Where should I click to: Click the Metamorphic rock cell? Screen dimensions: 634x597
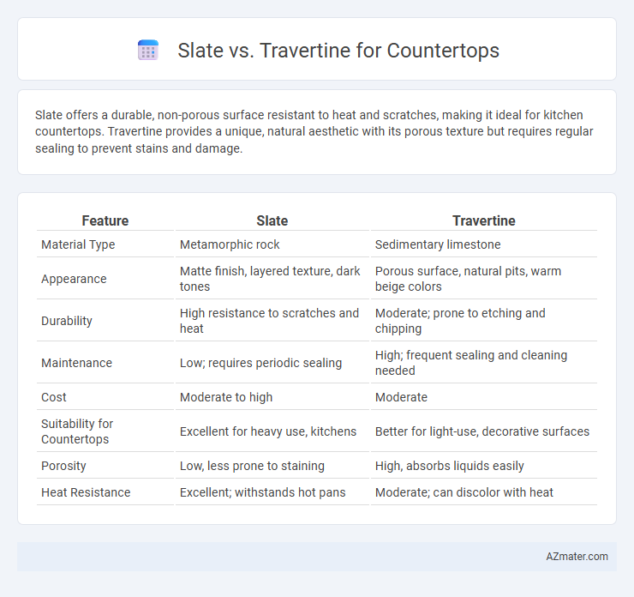pyautogui.click(x=230, y=244)
